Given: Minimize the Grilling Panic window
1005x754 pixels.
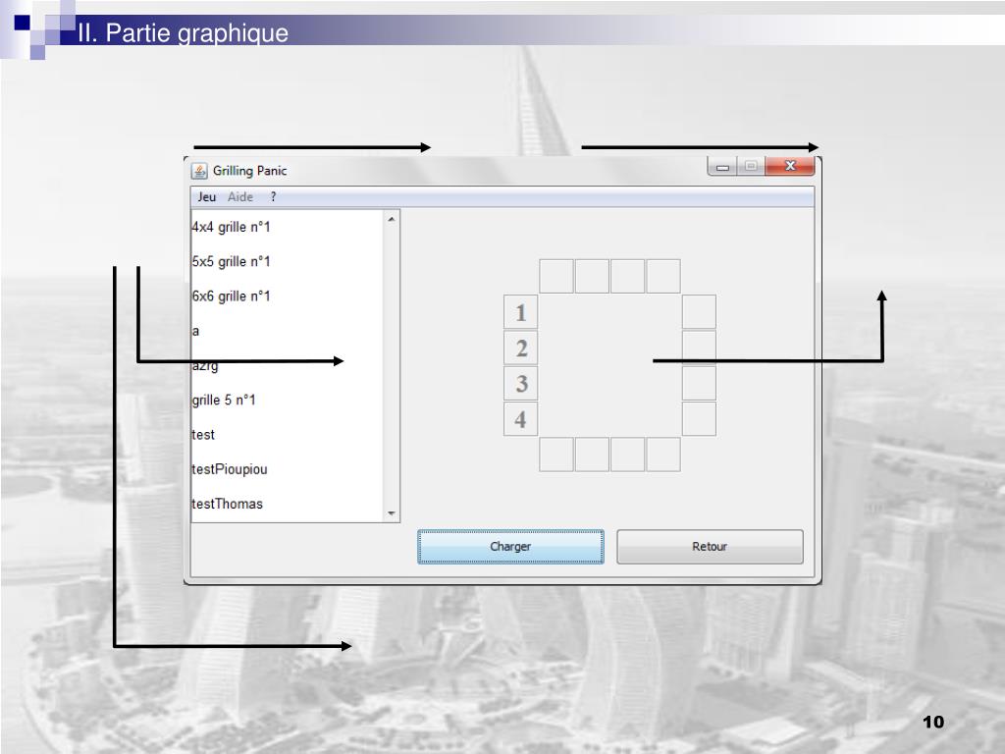Looking at the screenshot, I should tap(722, 166).
